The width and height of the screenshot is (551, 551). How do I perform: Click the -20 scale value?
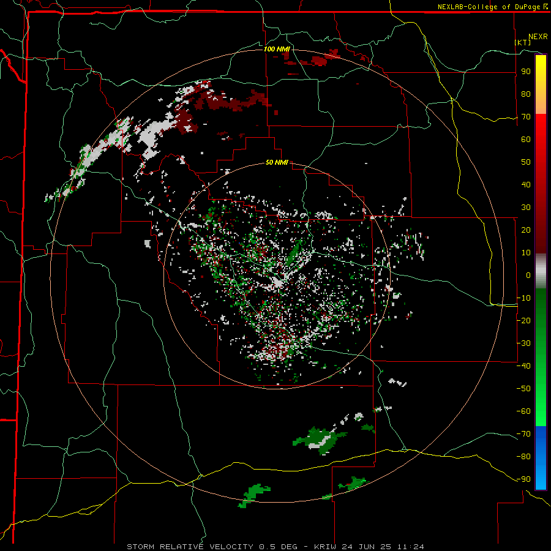point(523,321)
